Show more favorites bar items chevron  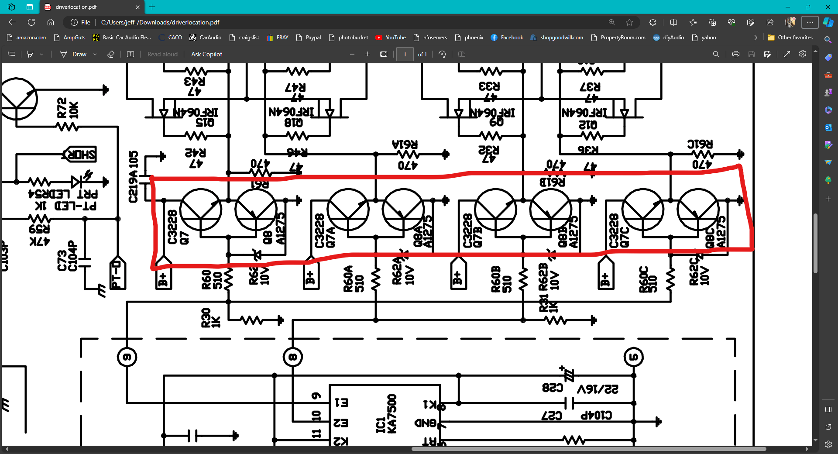756,38
